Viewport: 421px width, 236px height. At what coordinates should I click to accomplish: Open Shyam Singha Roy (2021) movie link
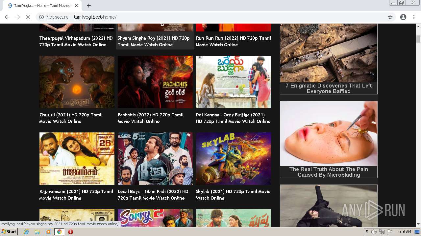pos(154,41)
